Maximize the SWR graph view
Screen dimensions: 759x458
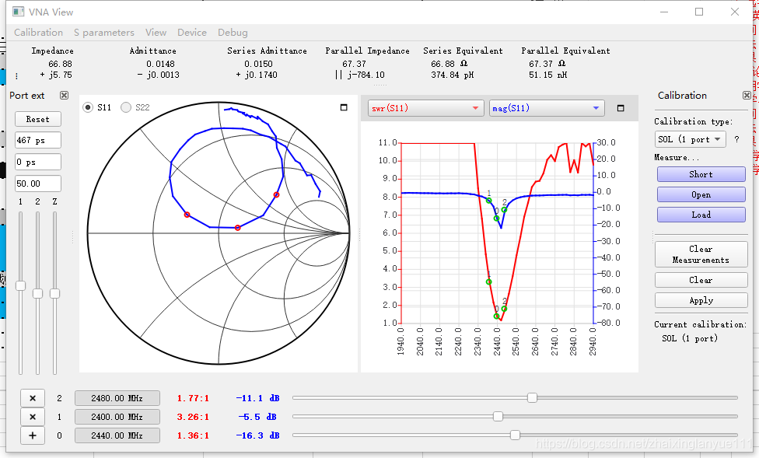coord(621,108)
